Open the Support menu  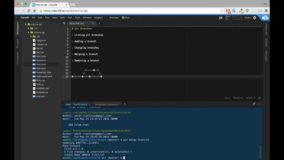click(x=99, y=18)
